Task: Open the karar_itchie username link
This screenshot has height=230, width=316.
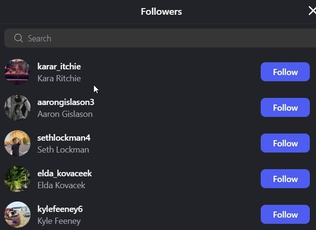Action: point(59,67)
